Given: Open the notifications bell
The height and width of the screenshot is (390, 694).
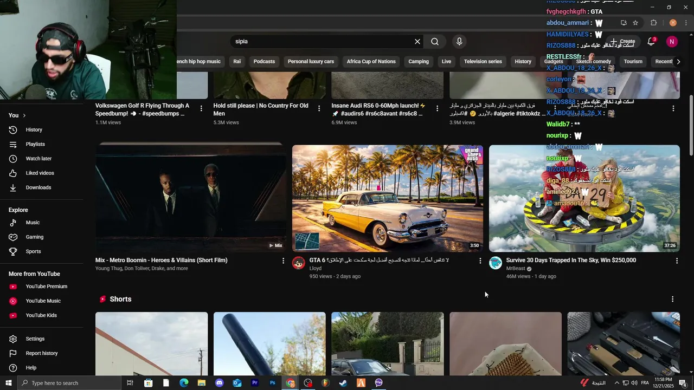Looking at the screenshot, I should pyautogui.click(x=651, y=42).
